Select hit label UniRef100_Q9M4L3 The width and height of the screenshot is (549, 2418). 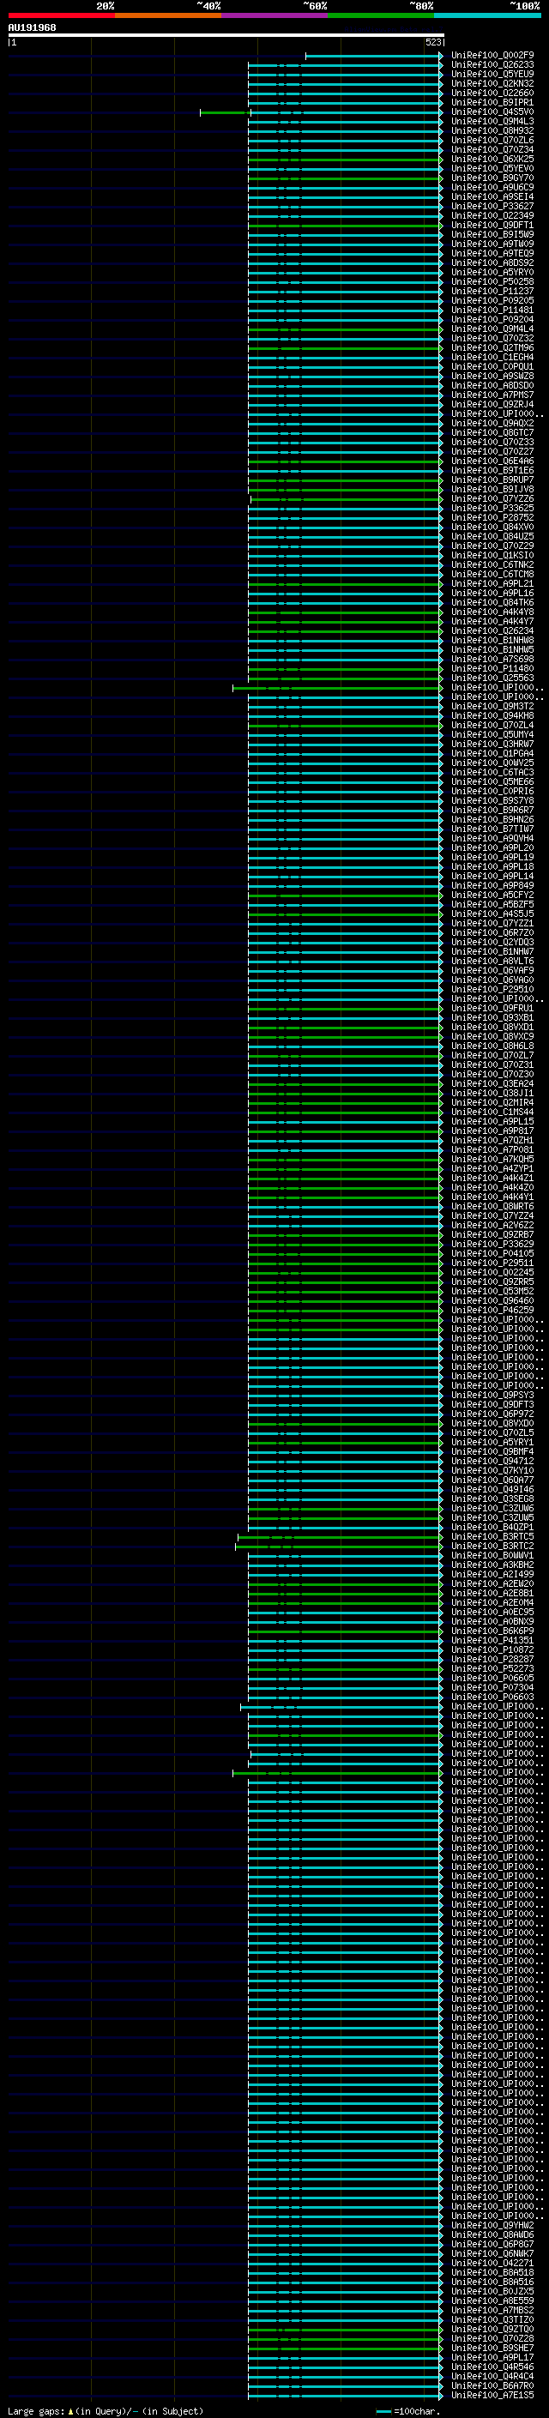pyautogui.click(x=492, y=122)
